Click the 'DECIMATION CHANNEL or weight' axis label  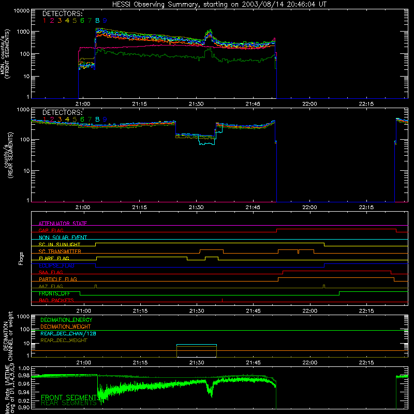8,336
